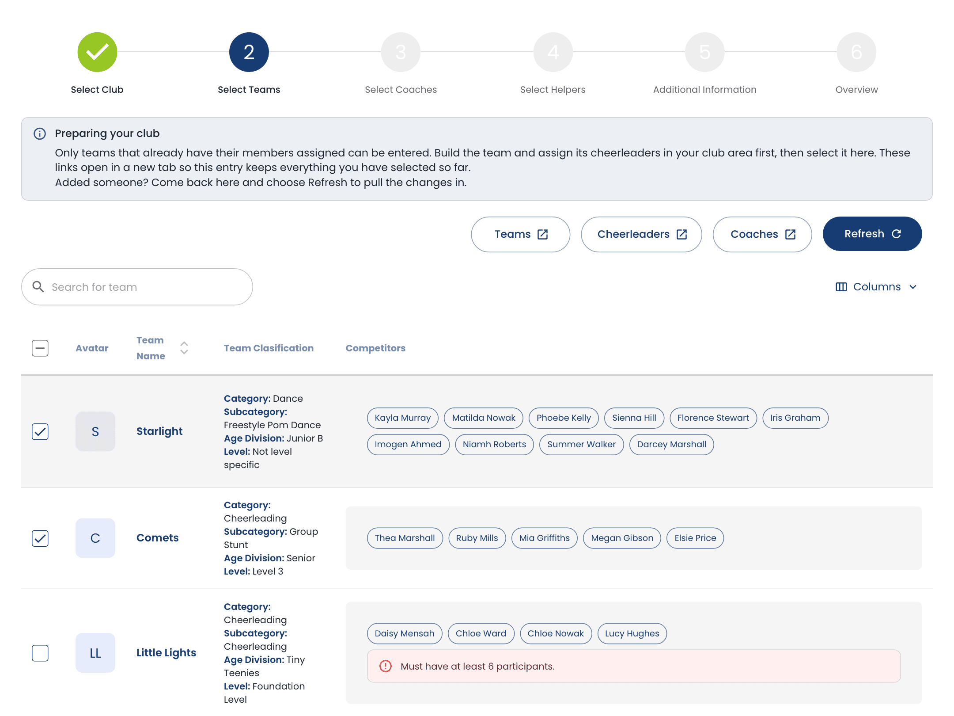Click the magnifier icon in team search
Viewport: 954px width, 716px height.
[38, 287]
